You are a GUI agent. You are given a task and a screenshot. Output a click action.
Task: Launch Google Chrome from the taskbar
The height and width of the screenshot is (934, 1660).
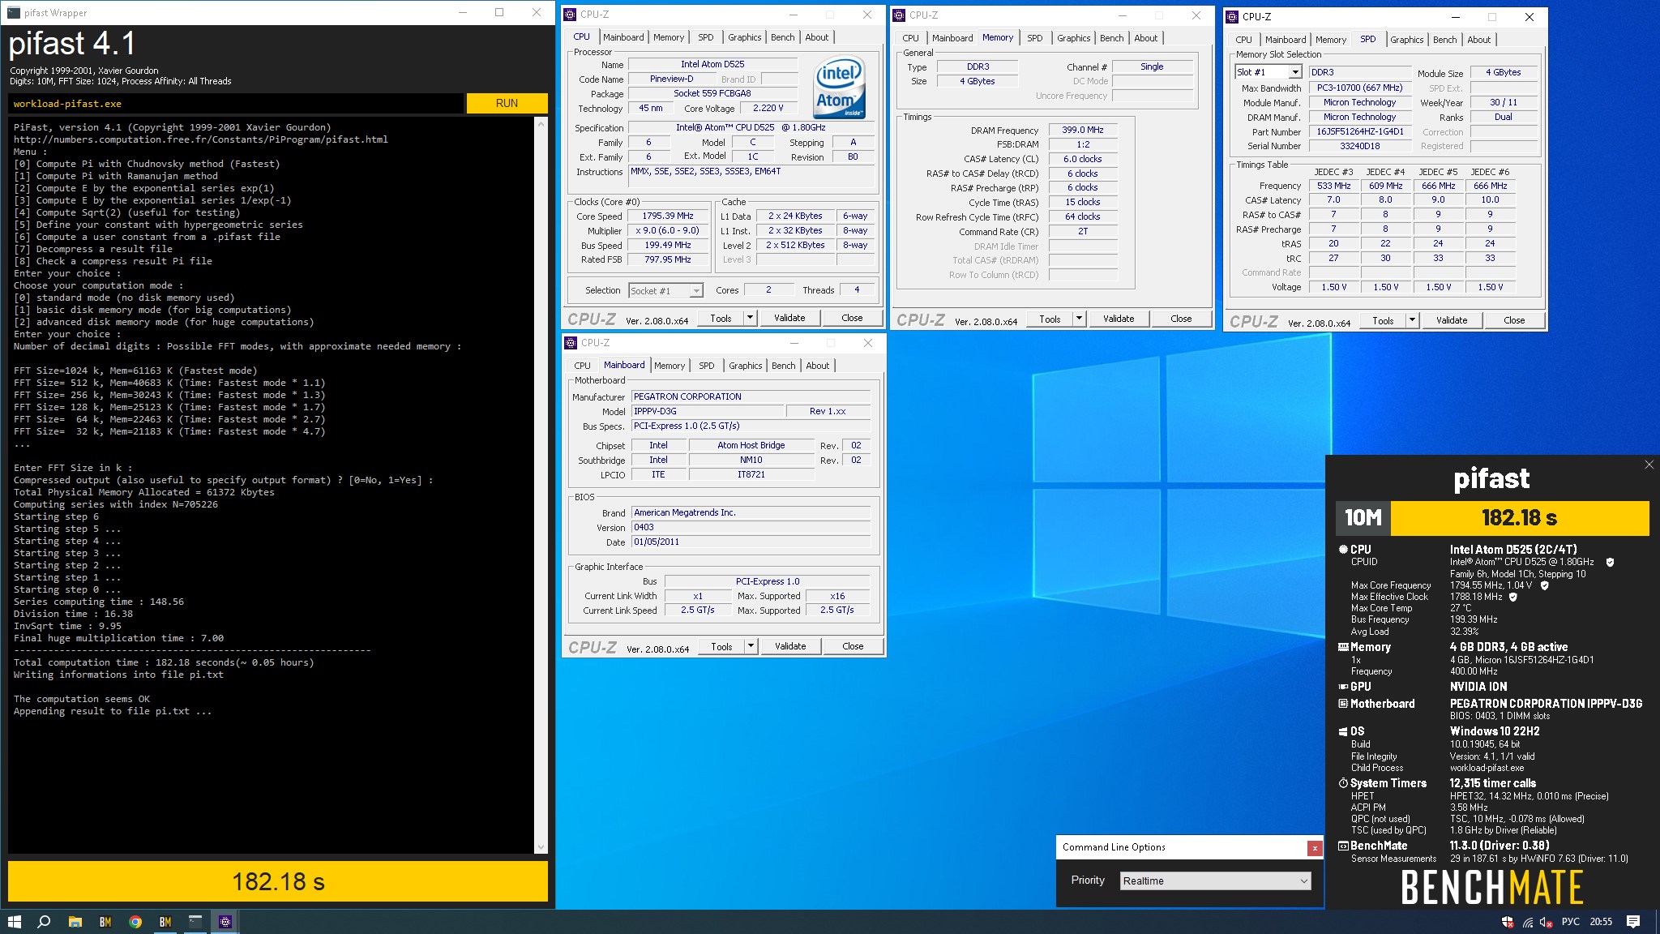pyautogui.click(x=135, y=922)
